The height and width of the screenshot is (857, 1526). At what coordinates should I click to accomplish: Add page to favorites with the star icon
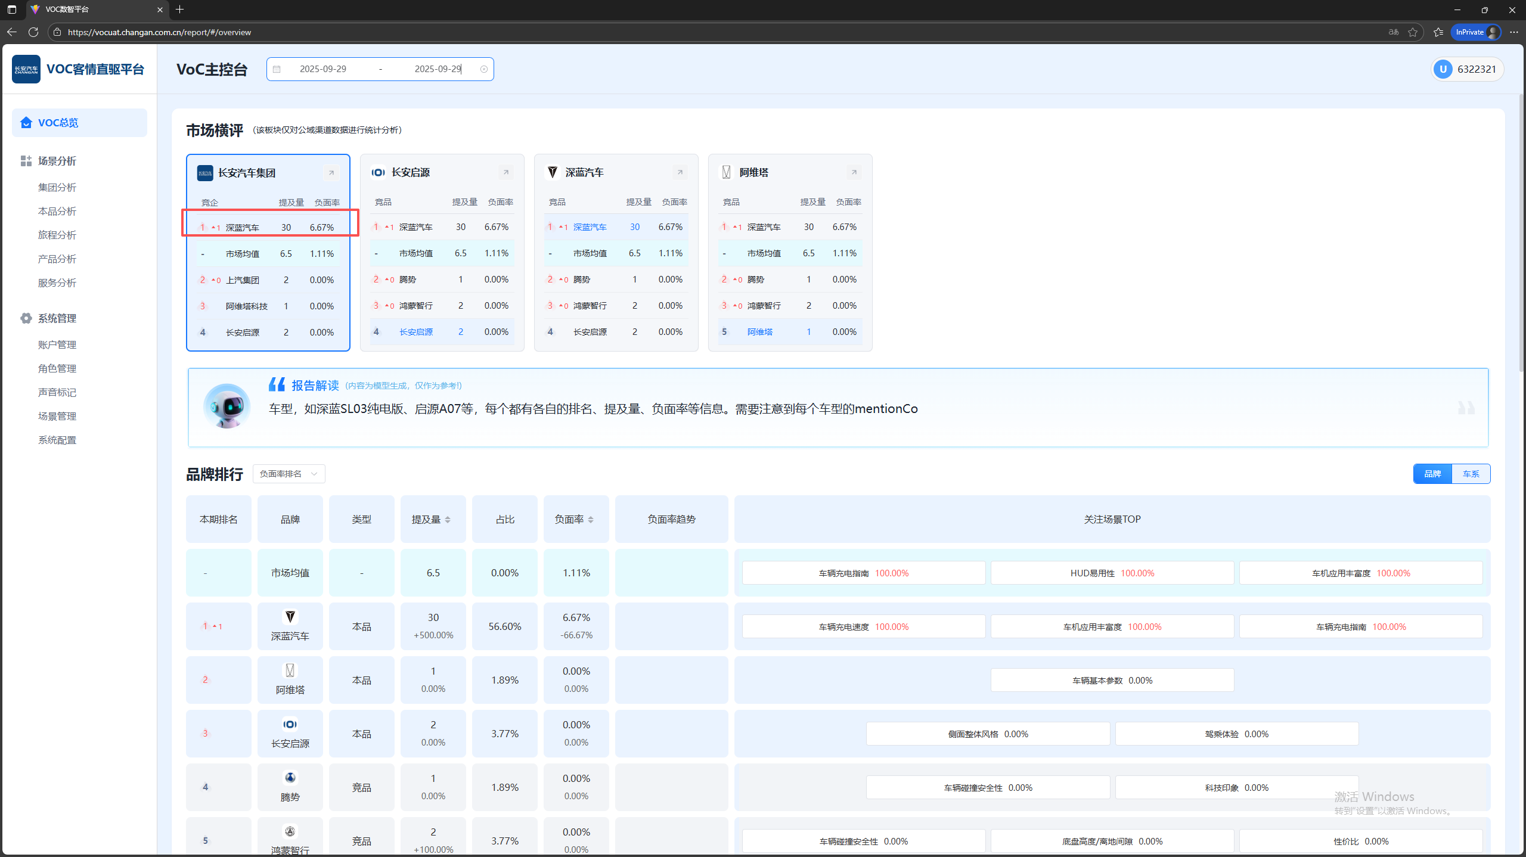(1413, 32)
